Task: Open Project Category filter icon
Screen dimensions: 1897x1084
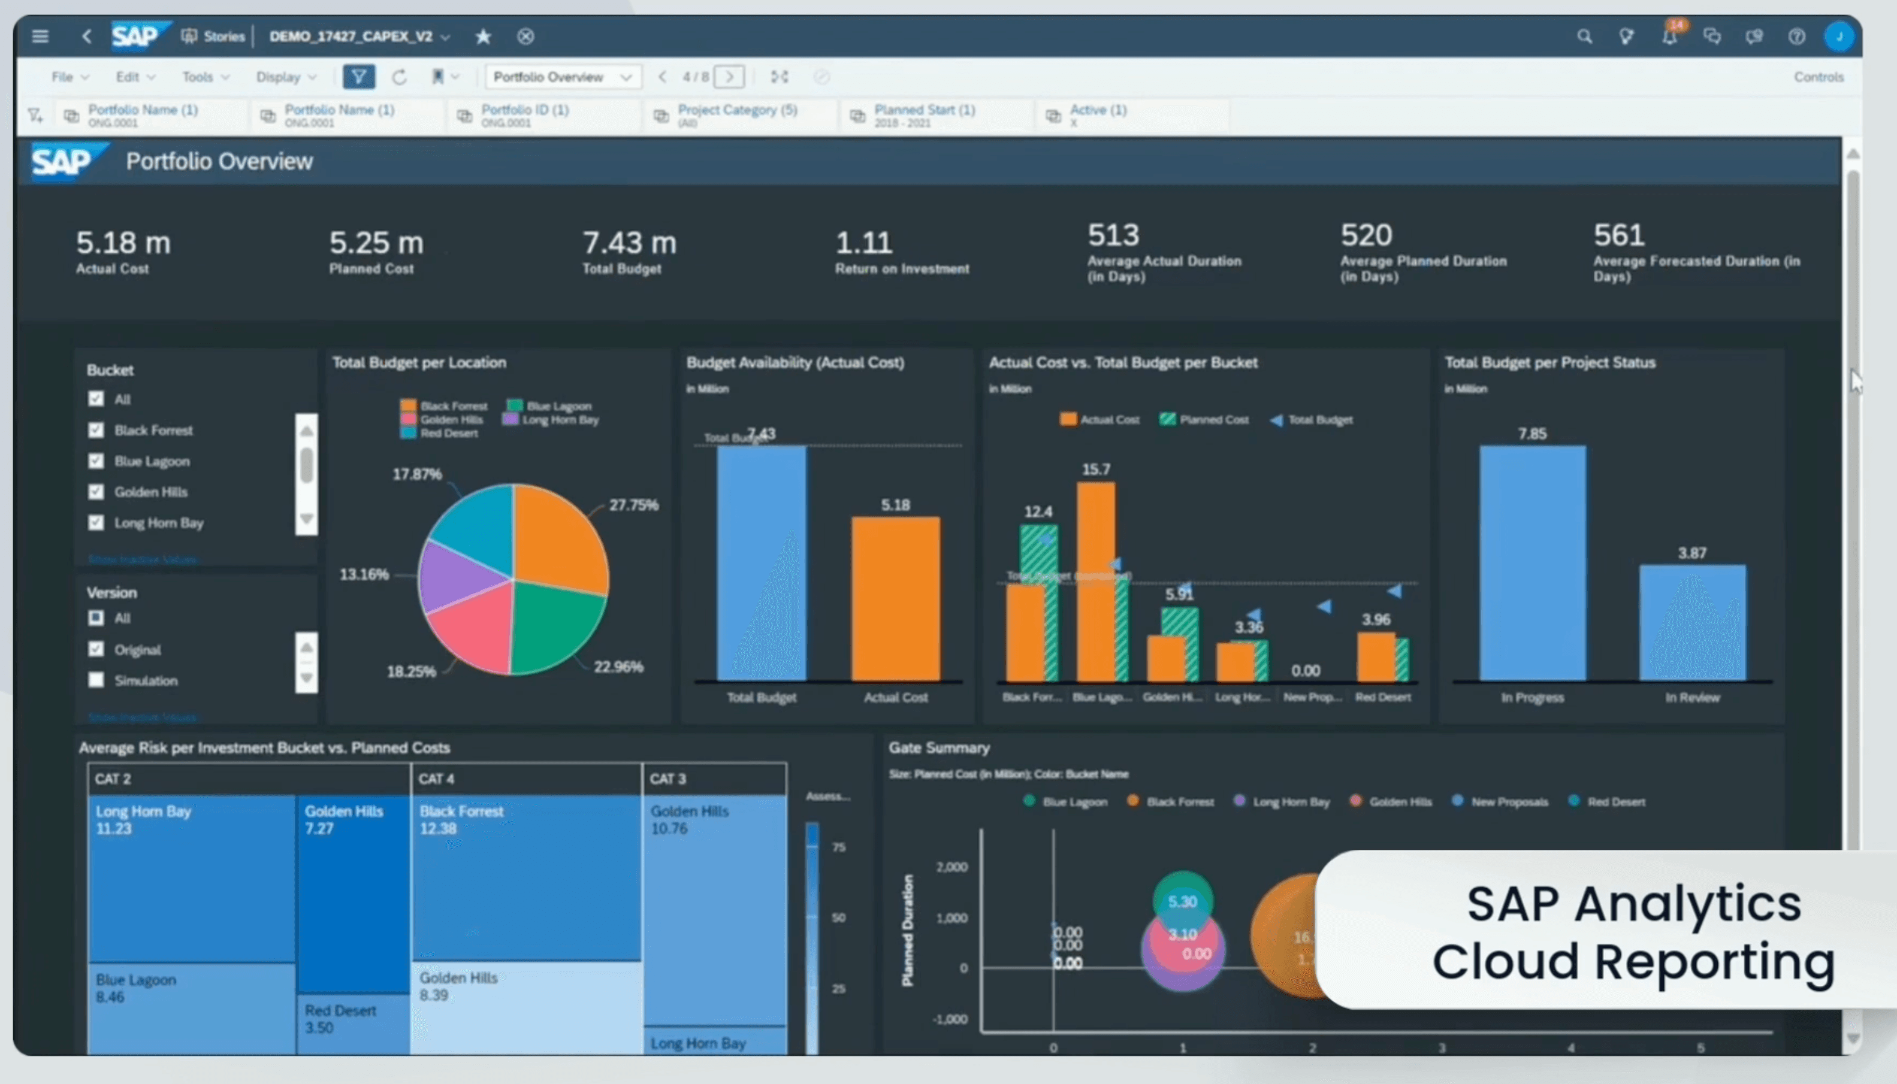Action: (x=661, y=116)
